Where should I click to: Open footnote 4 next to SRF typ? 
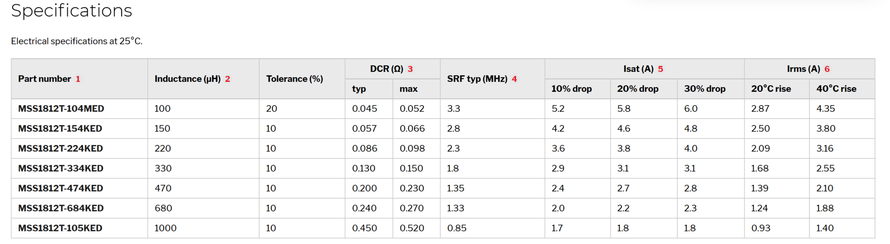514,79
